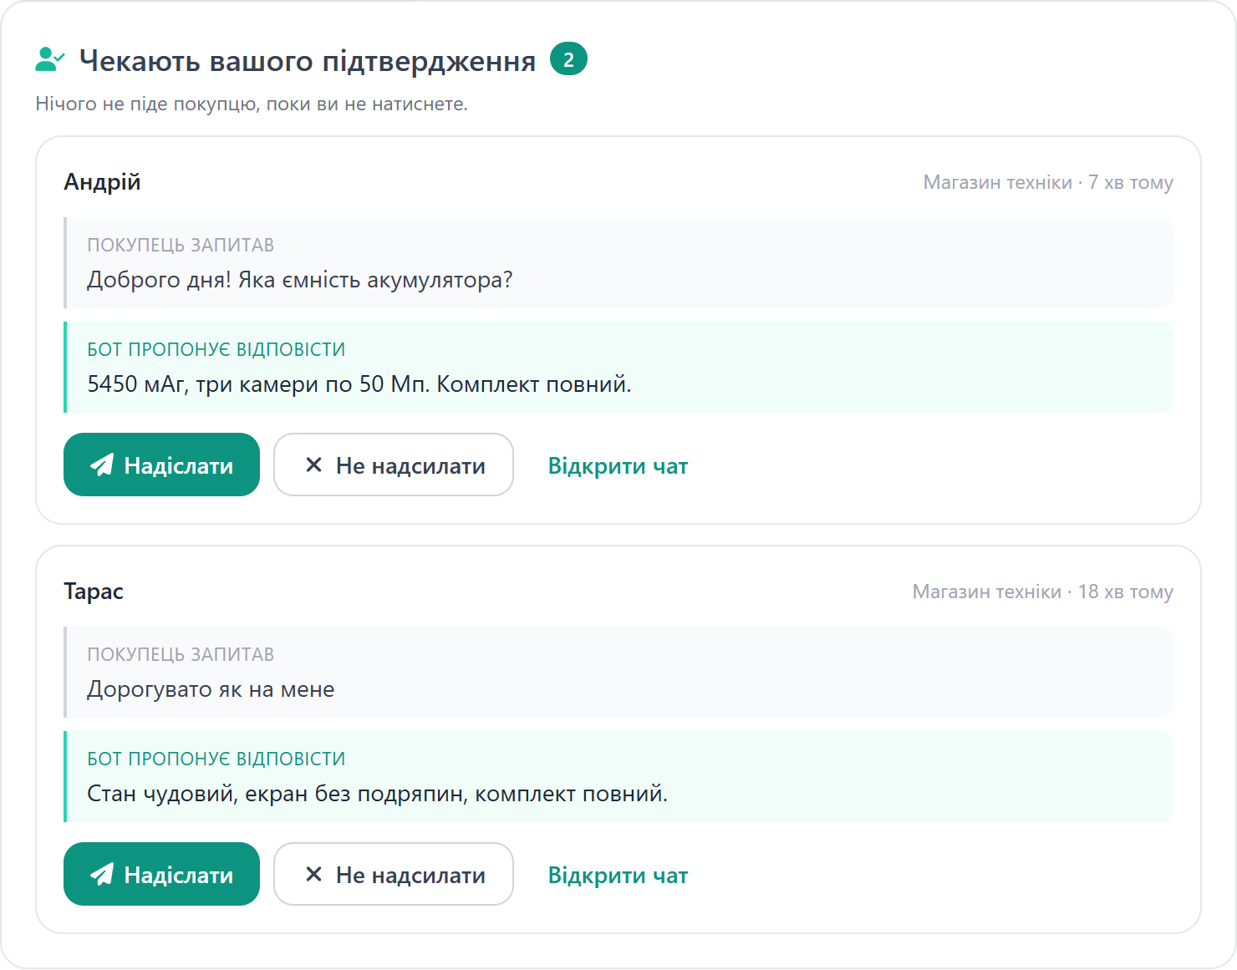Decline sending the reply to Андрій
The height and width of the screenshot is (970, 1237).
tap(394, 465)
